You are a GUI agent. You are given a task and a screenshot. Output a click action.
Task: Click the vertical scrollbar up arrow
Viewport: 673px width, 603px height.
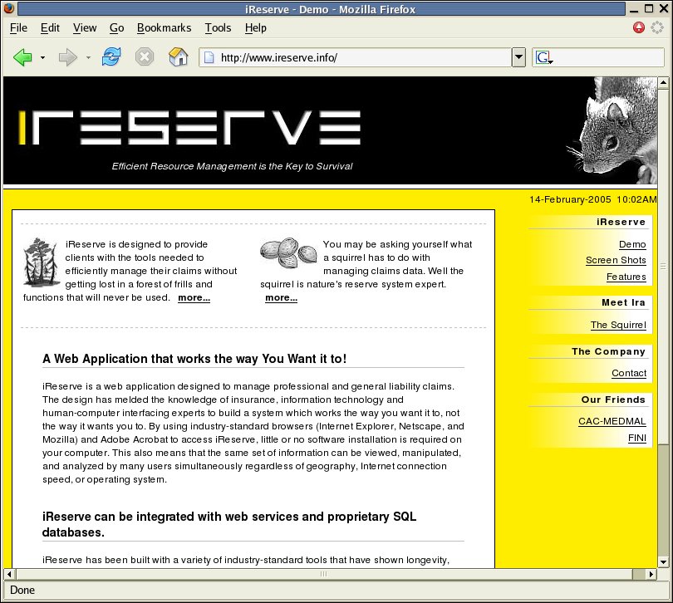(x=663, y=82)
